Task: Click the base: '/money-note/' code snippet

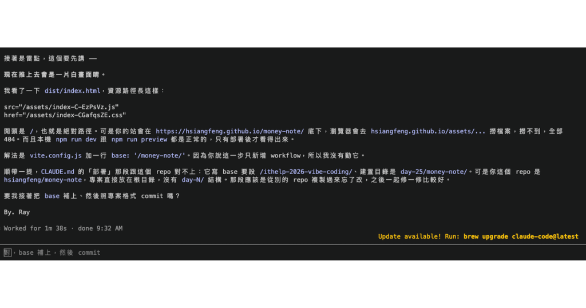Action: [x=148, y=156]
